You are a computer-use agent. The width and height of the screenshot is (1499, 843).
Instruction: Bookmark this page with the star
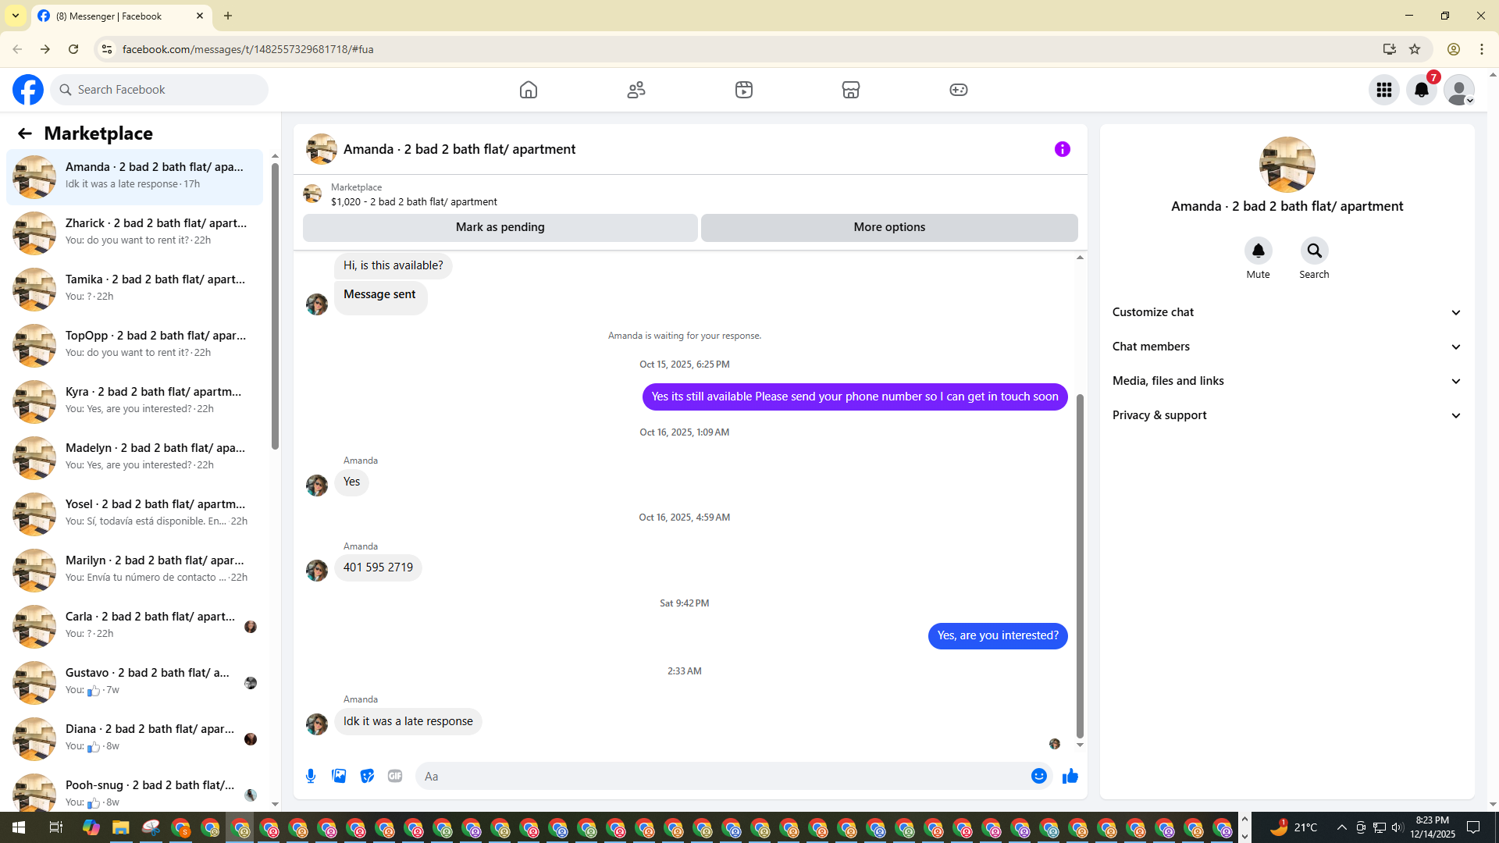1415,49
